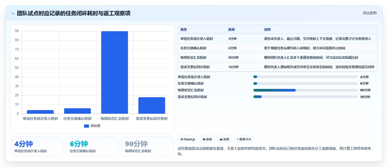Viewport: 388px width, 167px height.
Task: Click the 任务交接确认耗时 chart bar
Action: [x=77, y=111]
